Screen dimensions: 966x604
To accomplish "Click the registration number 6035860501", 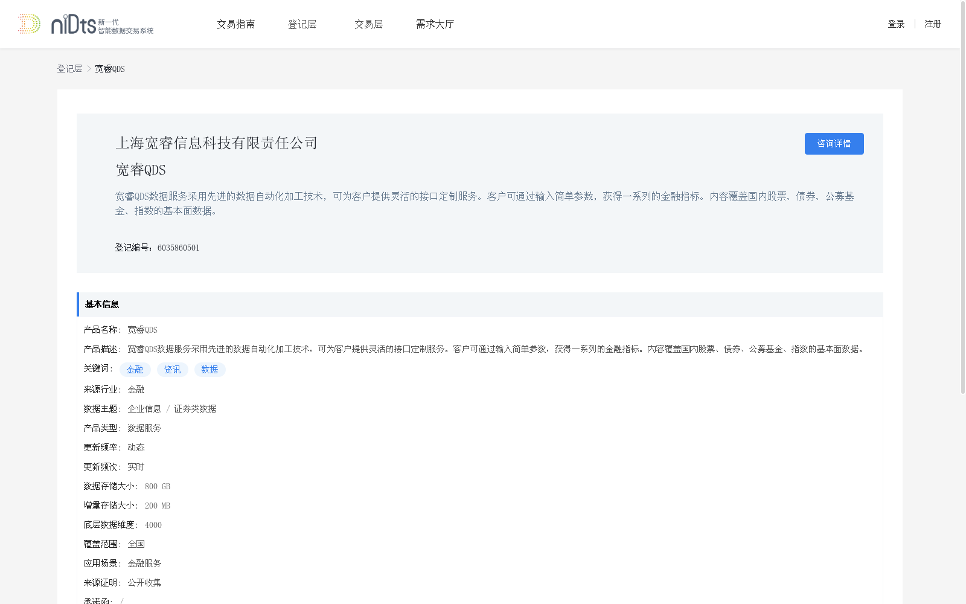I will click(179, 248).
